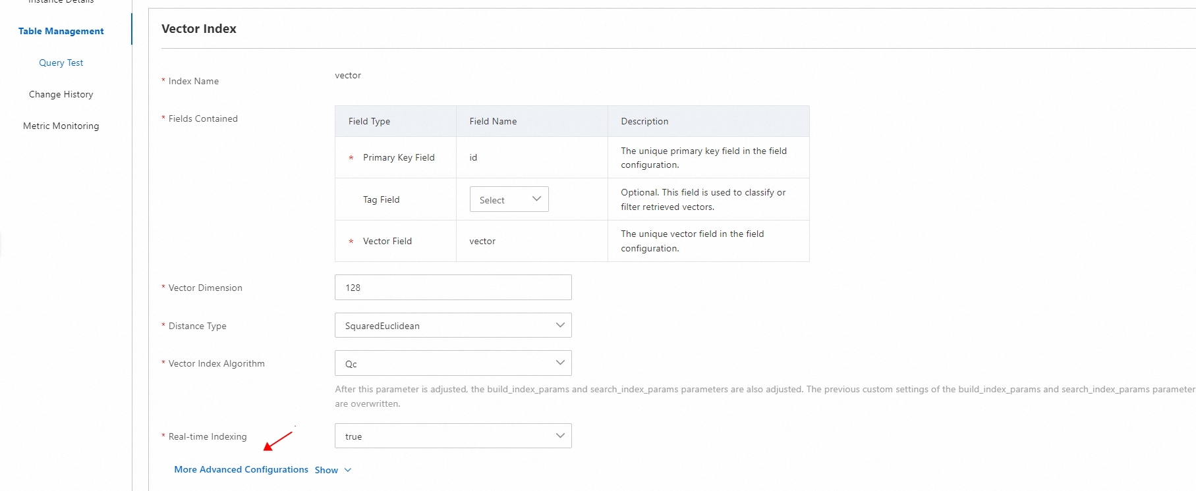Image resolution: width=1196 pixels, height=491 pixels.
Task: Click the Fields Contained label
Action: [x=203, y=118]
